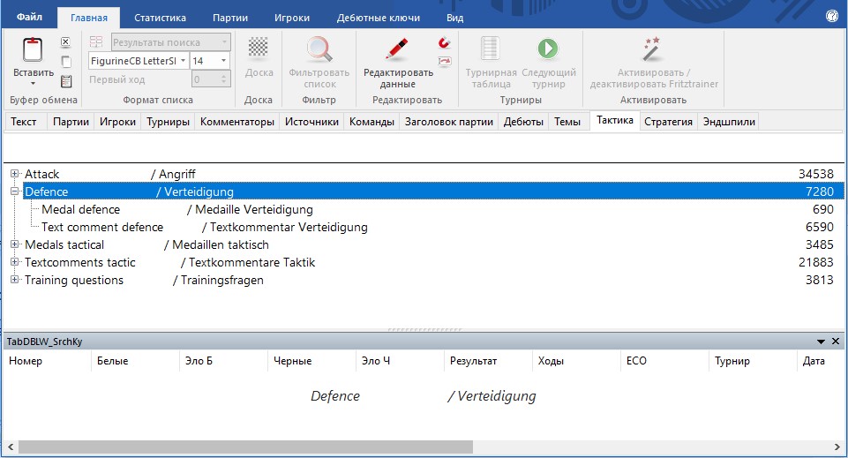This screenshot has width=848, height=458.
Task: Open the font size 14 dropdown
Action: [224, 61]
